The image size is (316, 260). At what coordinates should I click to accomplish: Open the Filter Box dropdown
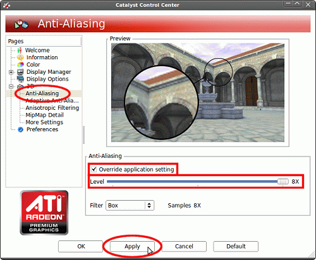pos(130,205)
